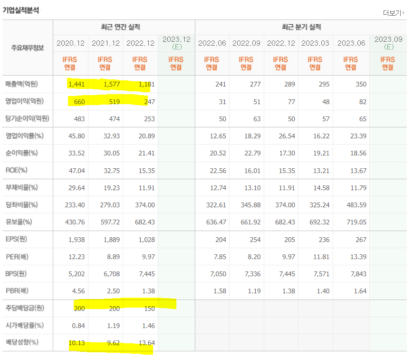Click the 유보율(%) row label
Screen dimensions: 413x358
click(x=19, y=222)
